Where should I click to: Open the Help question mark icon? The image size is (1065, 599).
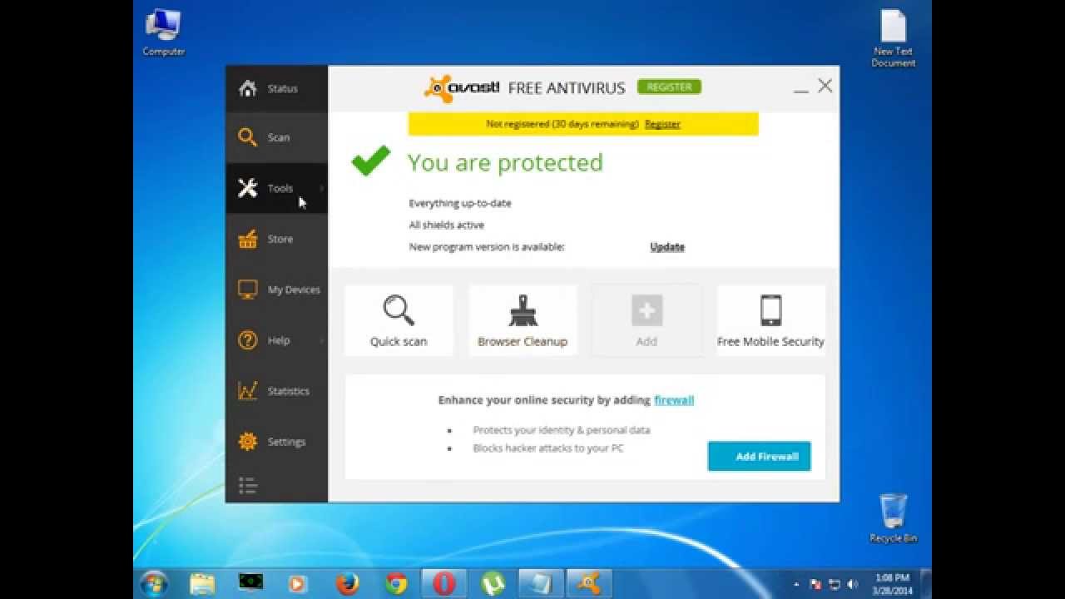coord(247,340)
